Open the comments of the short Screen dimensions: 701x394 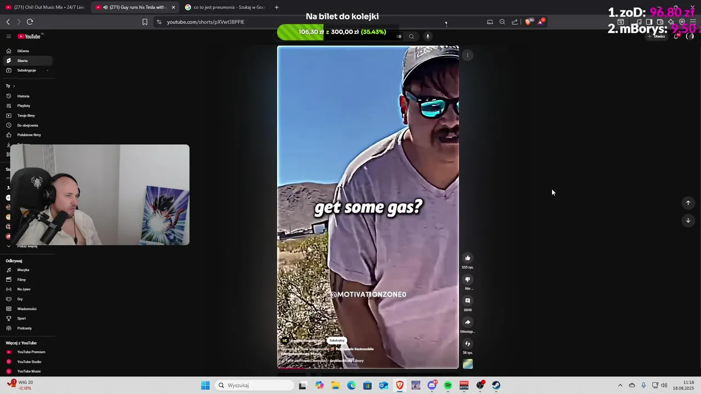coord(468,300)
